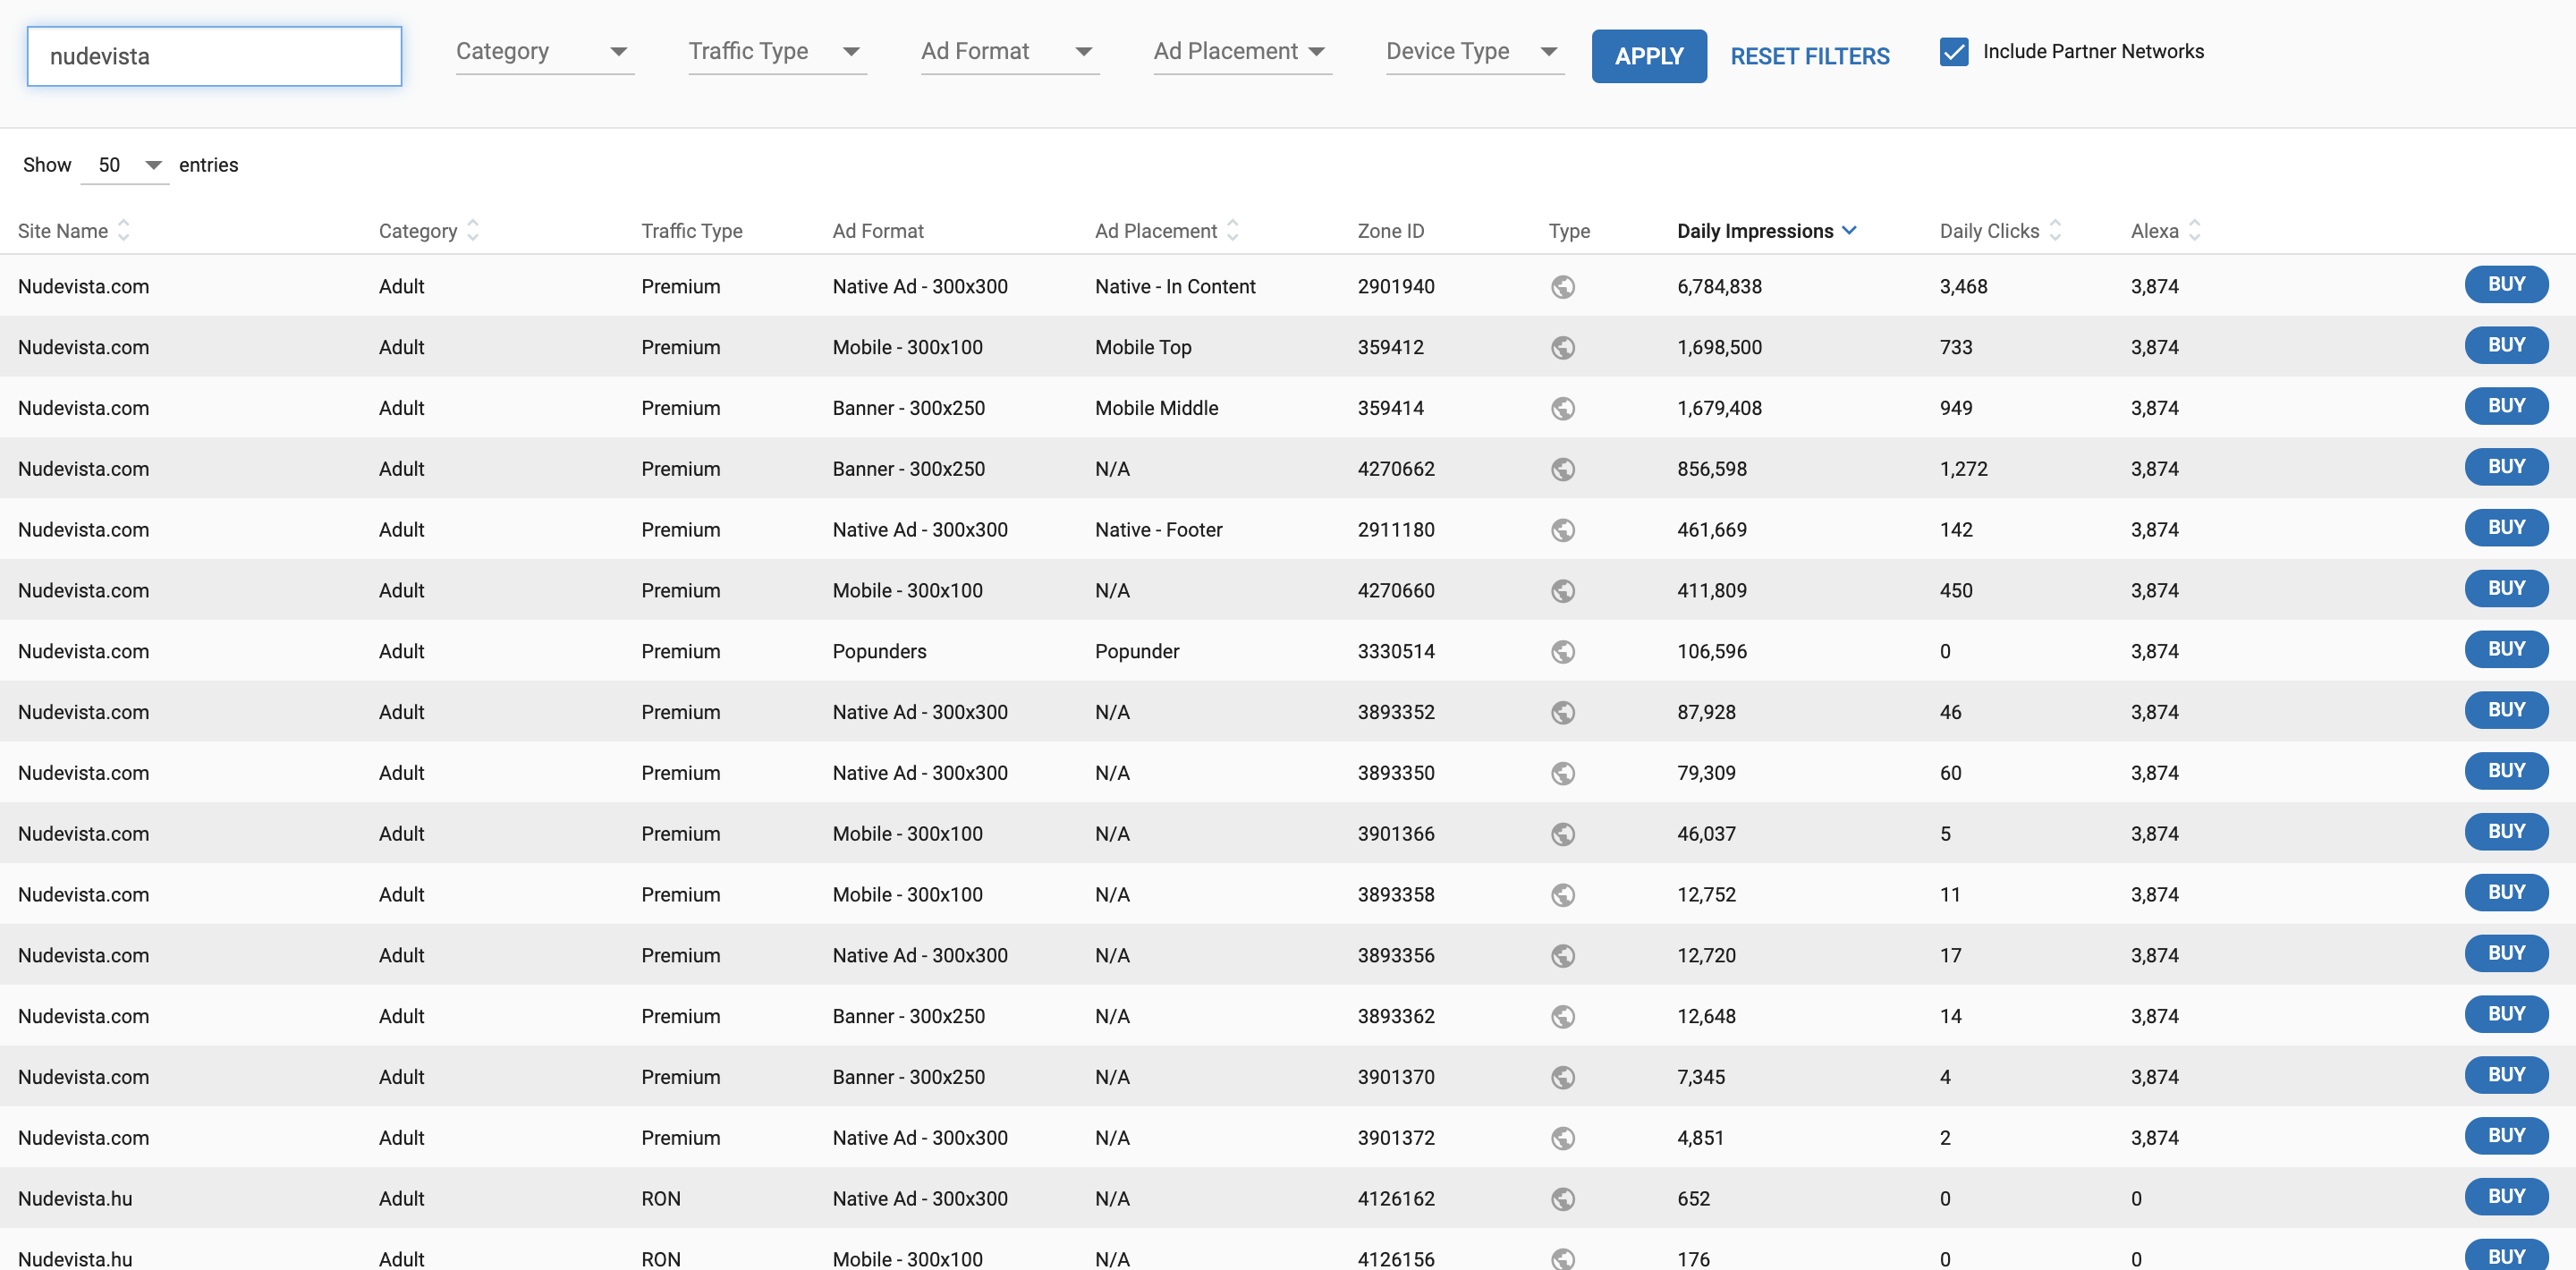This screenshot has width=2576, height=1270.
Task: Click the Nudevista.hu site name for zone 4126162
Action: 75,1199
